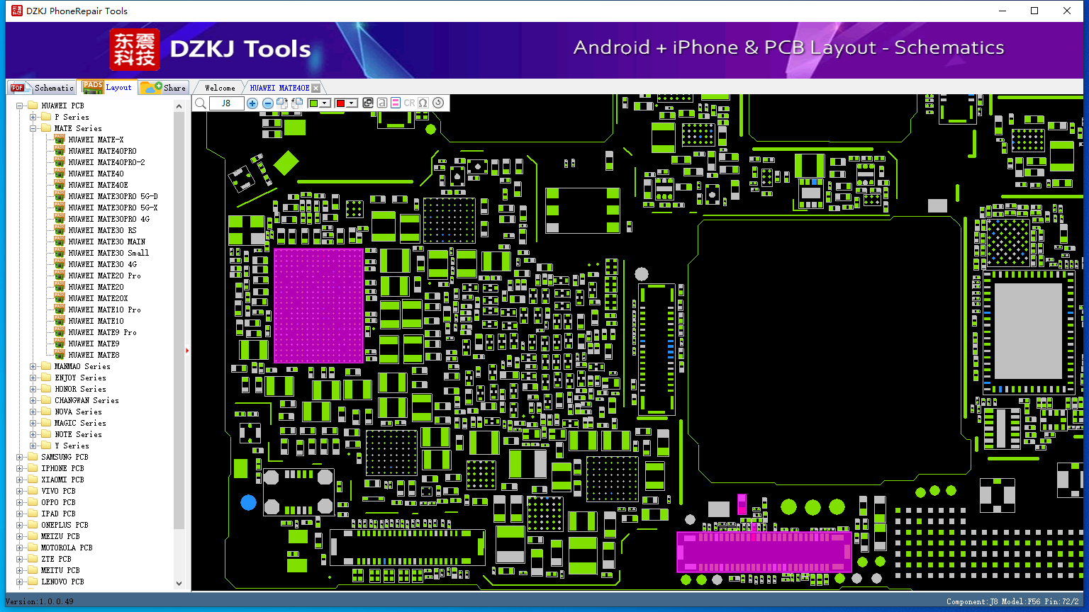Zoom out with the blue minus button
Image resolution: width=1089 pixels, height=612 pixels.
[268, 103]
